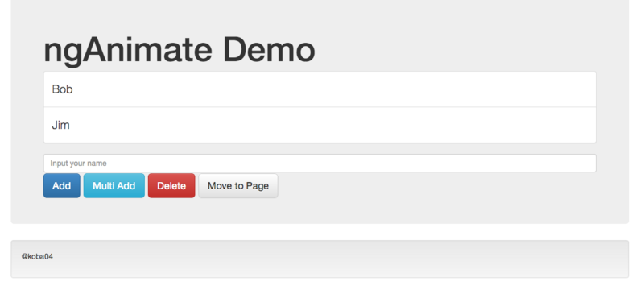
Task: Click the Multi Add button
Action: [x=114, y=185]
